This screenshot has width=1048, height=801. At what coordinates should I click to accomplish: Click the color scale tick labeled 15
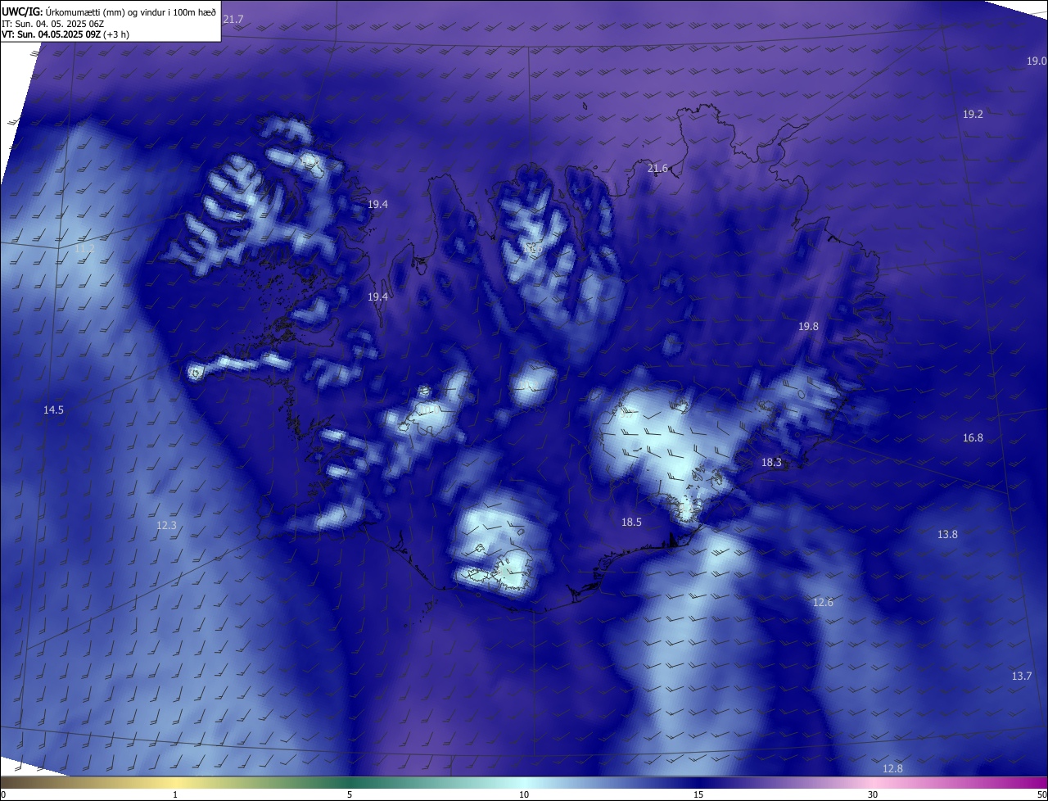[698, 794]
